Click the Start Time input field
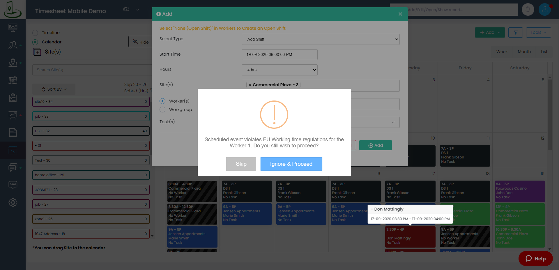The height and width of the screenshot is (270, 559). pyautogui.click(x=279, y=54)
